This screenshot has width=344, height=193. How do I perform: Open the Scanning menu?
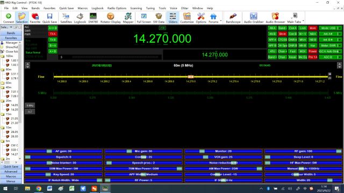tap(136, 8)
